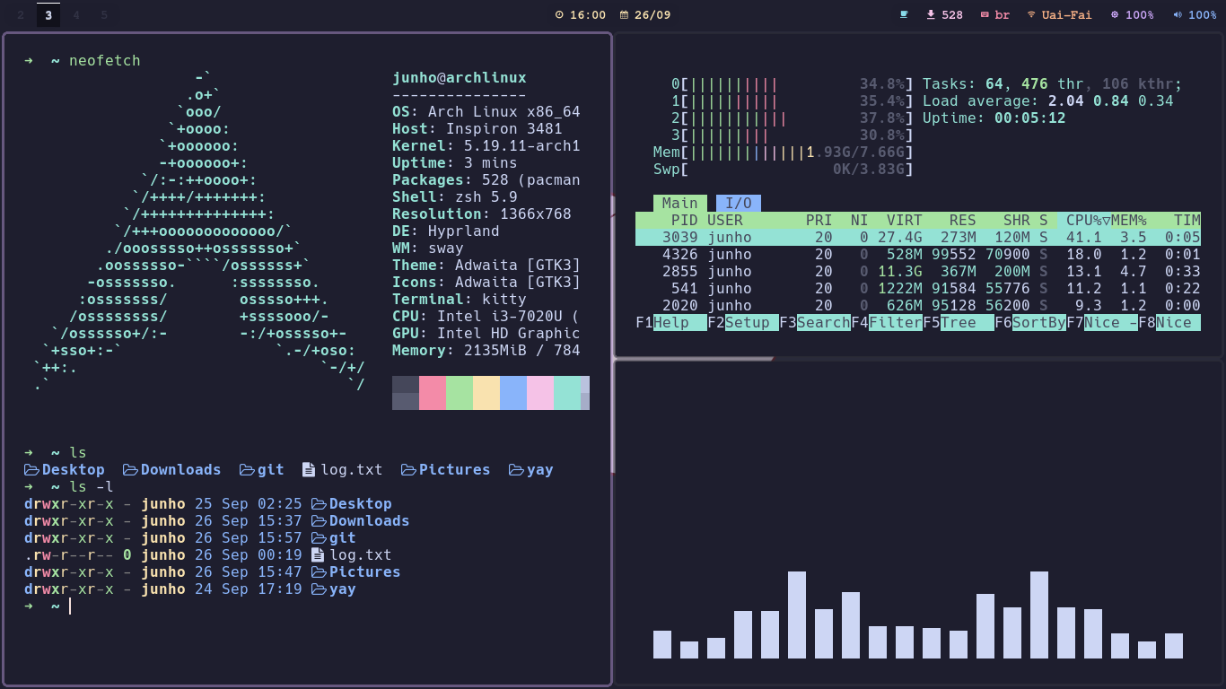Open pending updates indicator showing 528
This screenshot has height=689, width=1226.
pyautogui.click(x=944, y=14)
